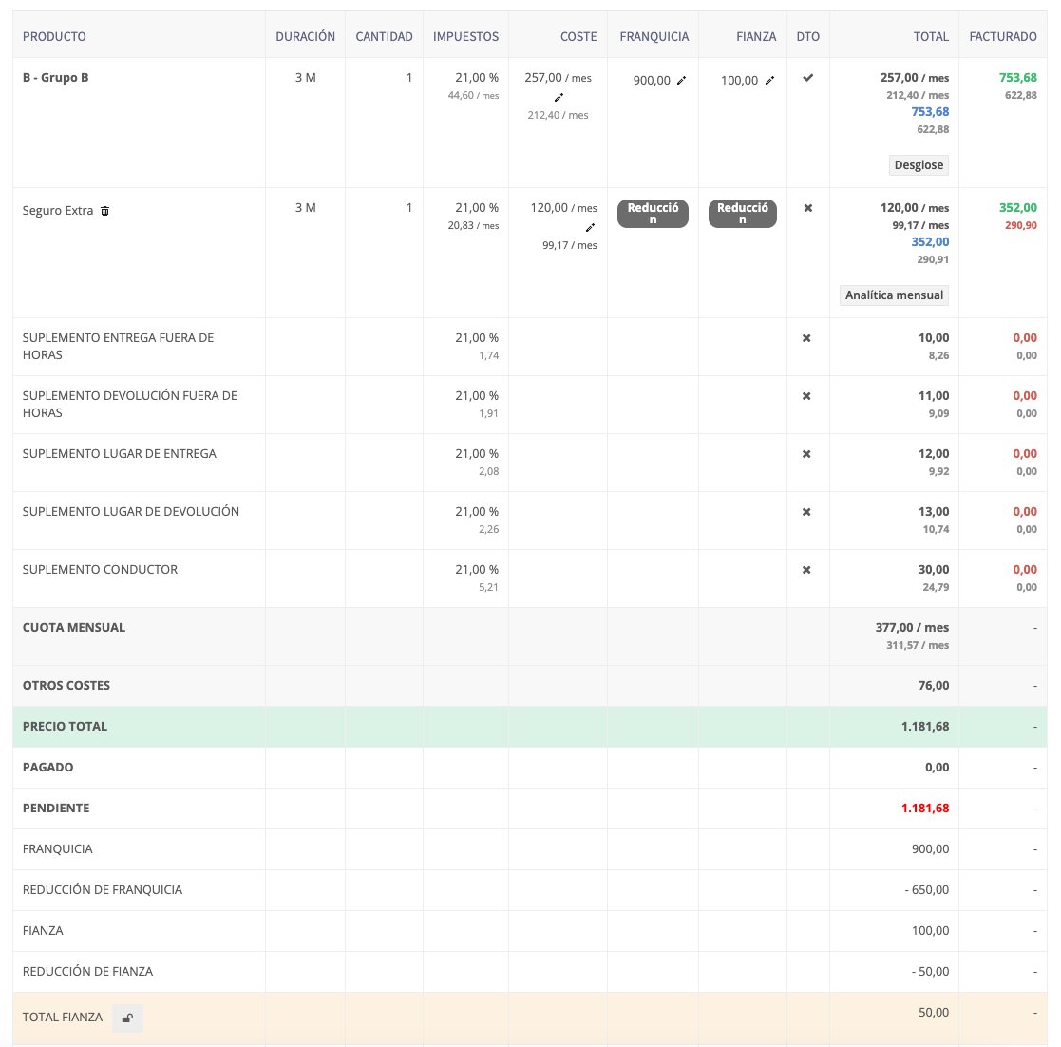Toggle discount for Suplemento Lugar de Entrega
The image size is (1061, 1047).
(x=806, y=454)
